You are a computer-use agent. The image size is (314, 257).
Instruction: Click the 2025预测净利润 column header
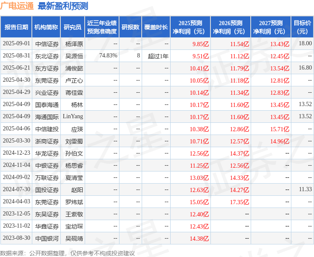click(x=190, y=27)
